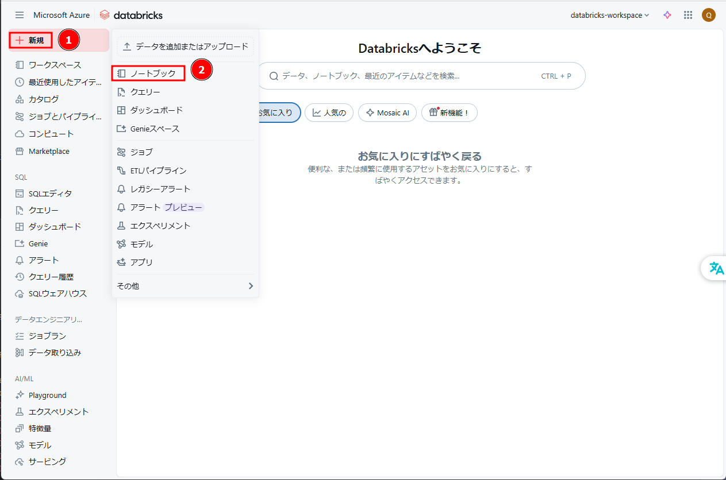Open Playground in the sidebar
Screen dimensions: 726x480
click(47, 395)
